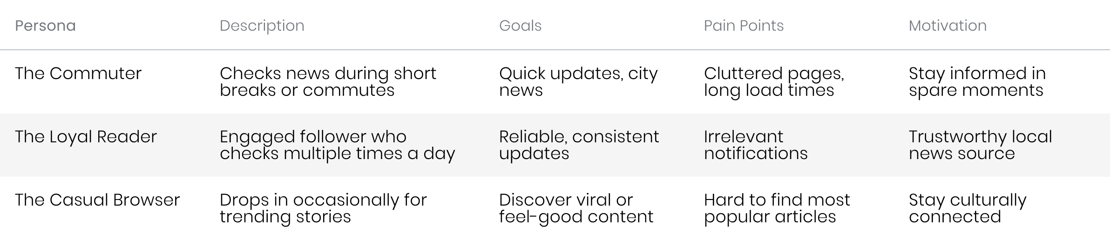
Task: Select The Commuter persona cell
Action: [78, 73]
